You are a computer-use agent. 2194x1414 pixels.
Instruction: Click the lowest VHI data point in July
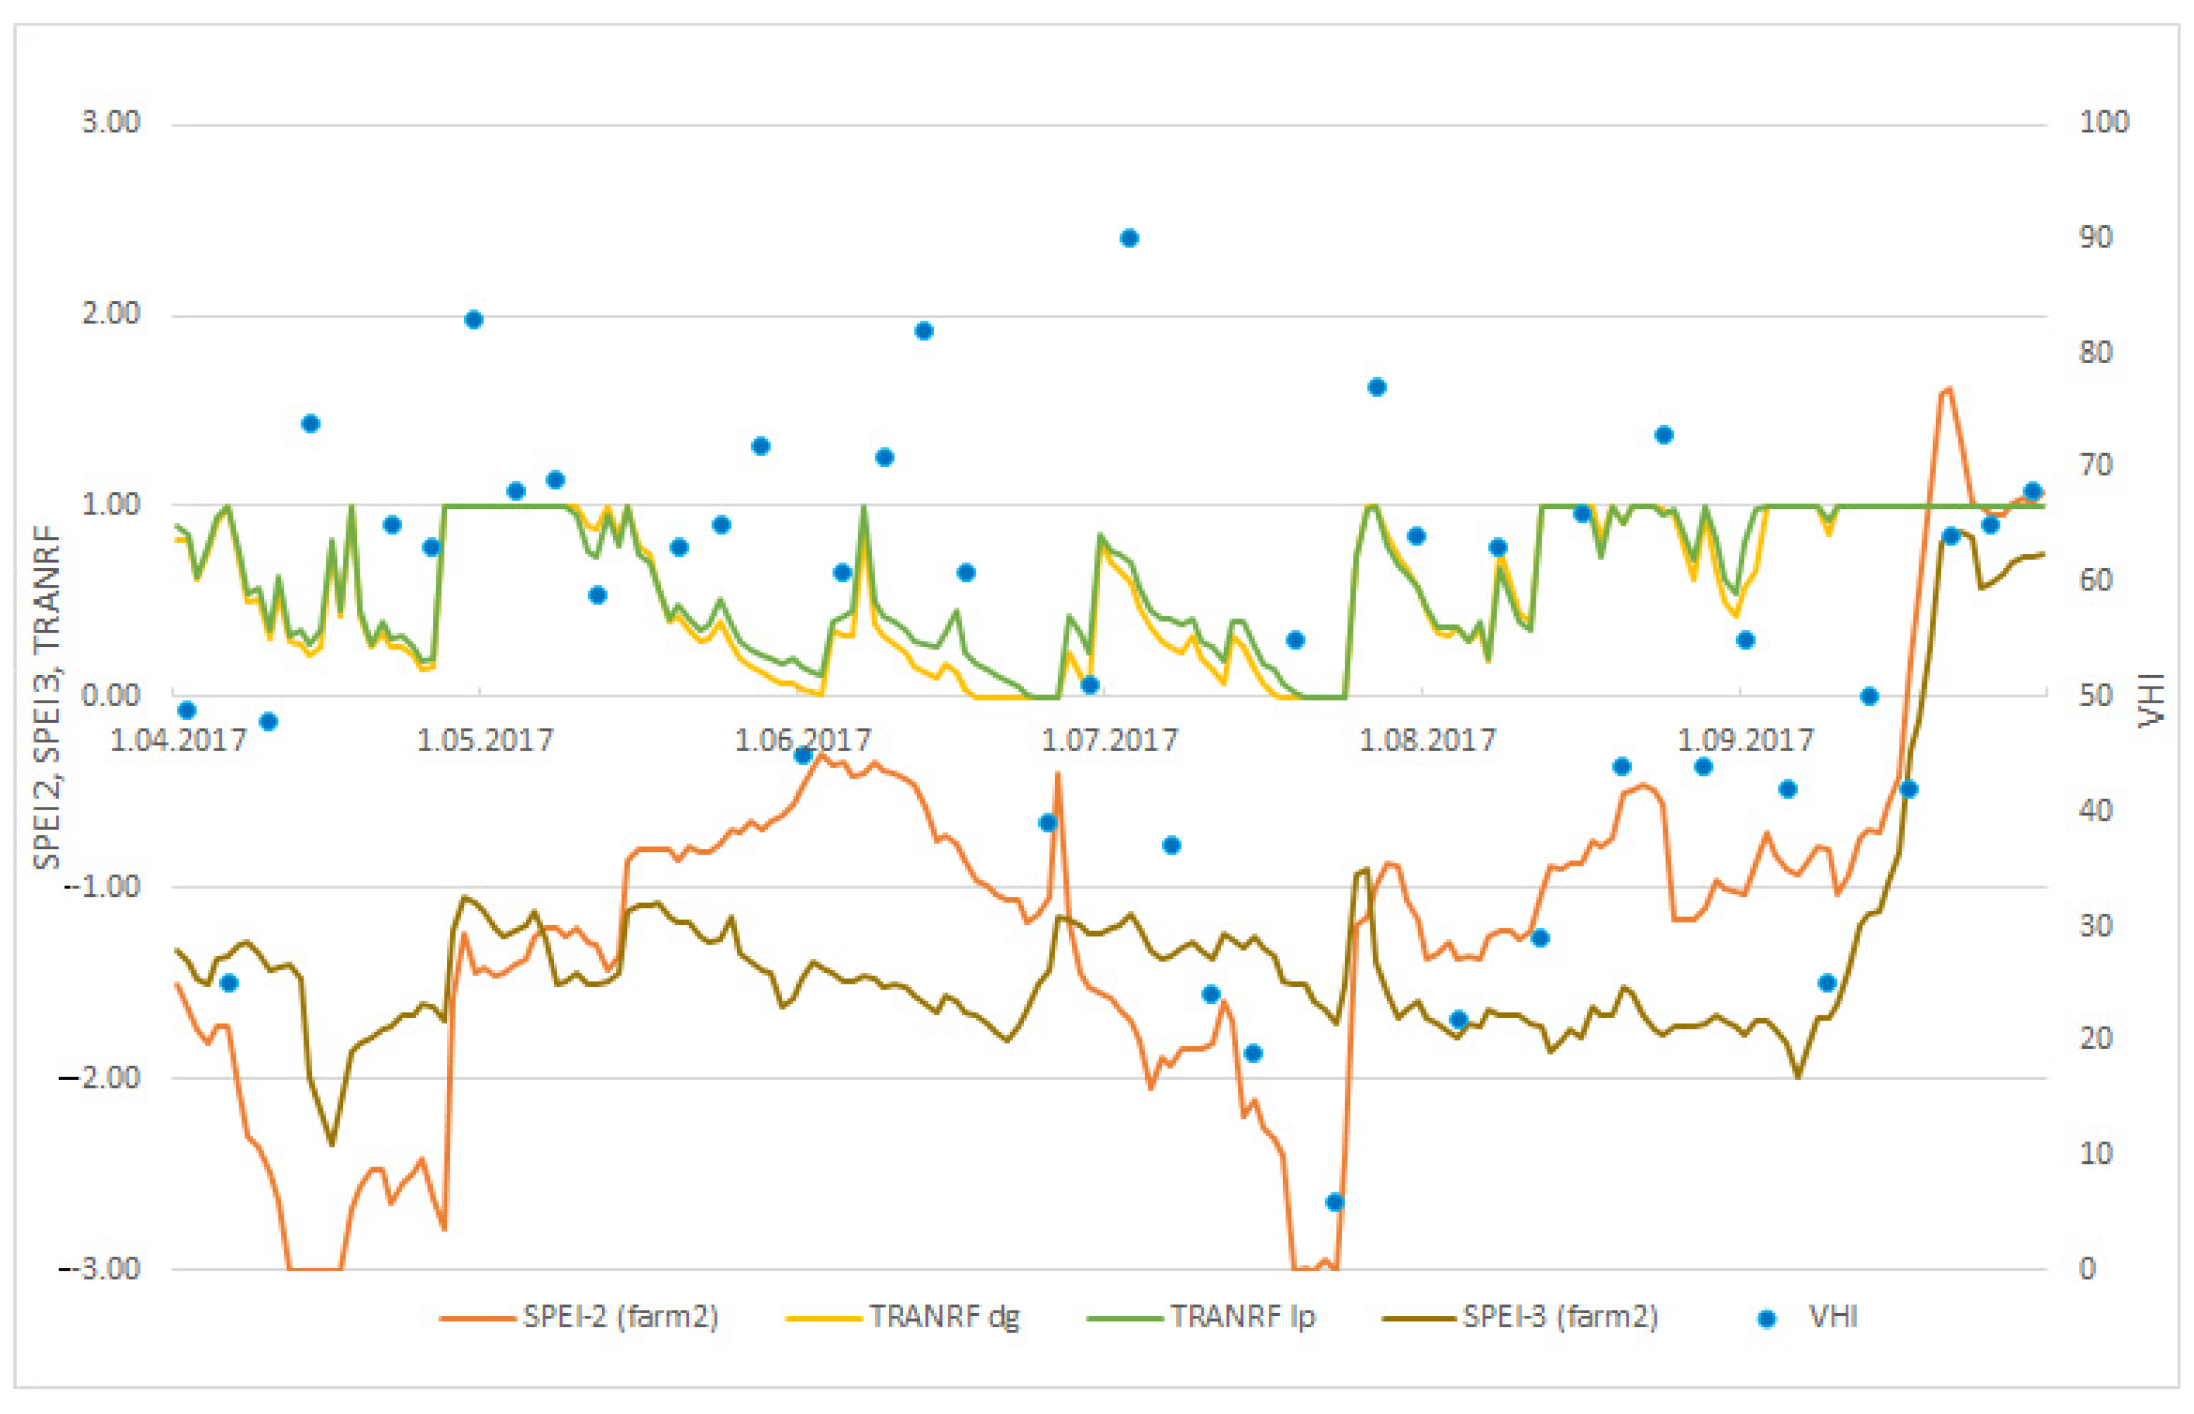[x=1335, y=1202]
